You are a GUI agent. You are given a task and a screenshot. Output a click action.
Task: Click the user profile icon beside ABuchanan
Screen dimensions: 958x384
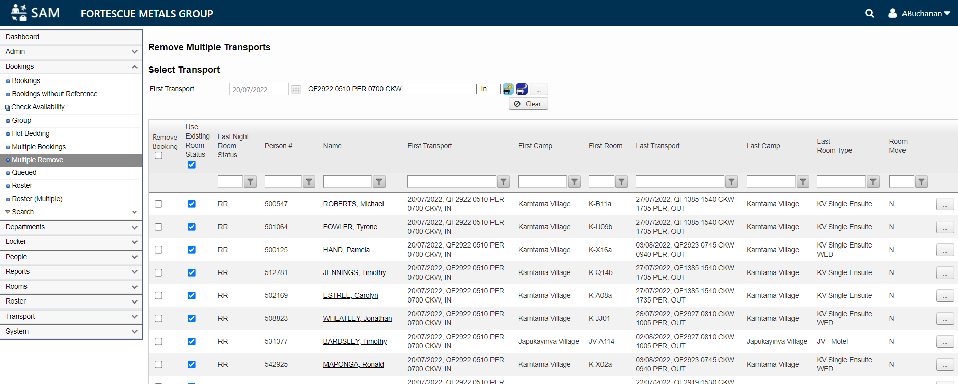[x=892, y=13]
